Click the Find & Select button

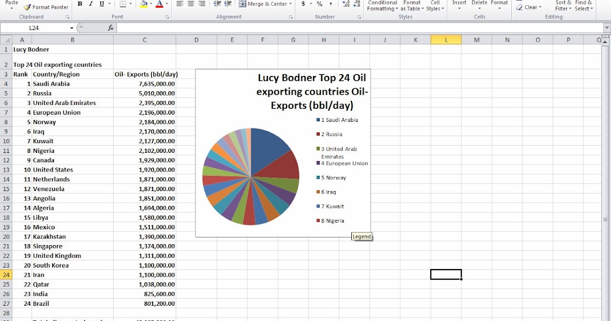click(x=584, y=6)
